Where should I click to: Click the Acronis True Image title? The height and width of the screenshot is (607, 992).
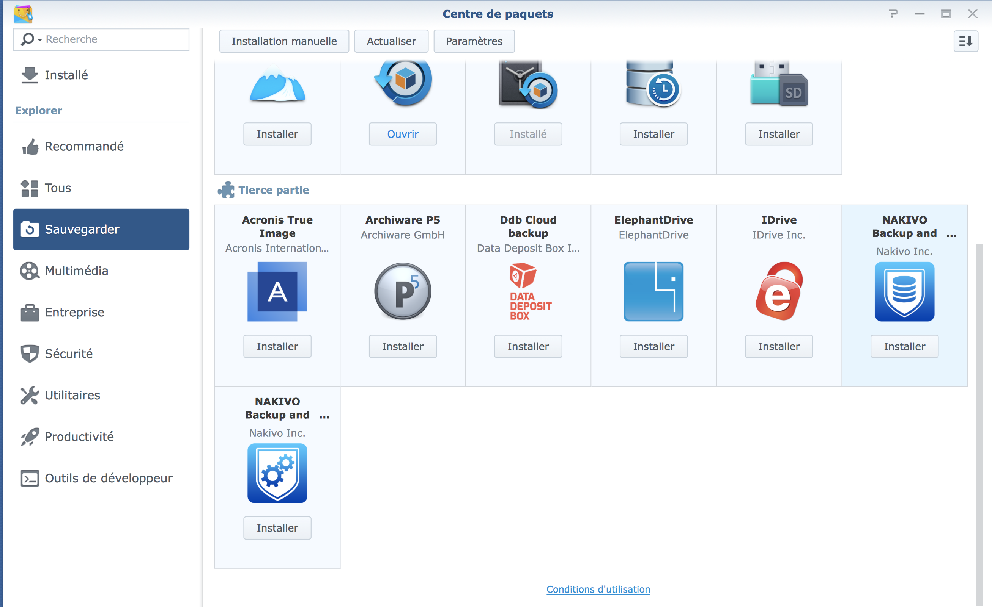(x=277, y=226)
